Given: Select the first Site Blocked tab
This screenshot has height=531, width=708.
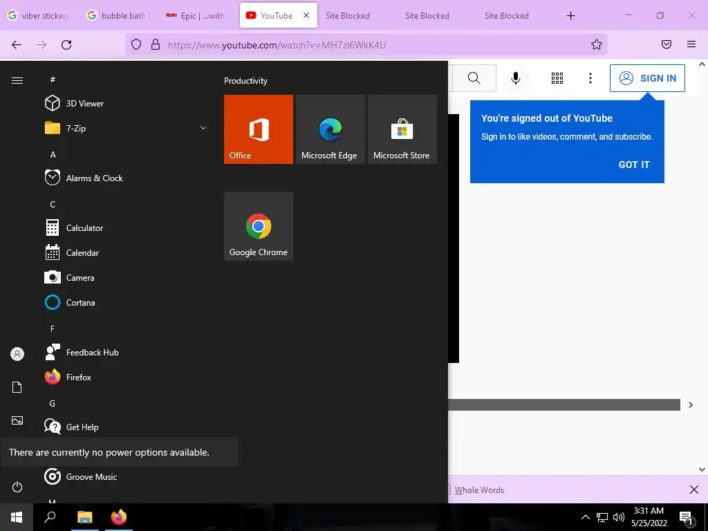Looking at the screenshot, I should [x=348, y=15].
